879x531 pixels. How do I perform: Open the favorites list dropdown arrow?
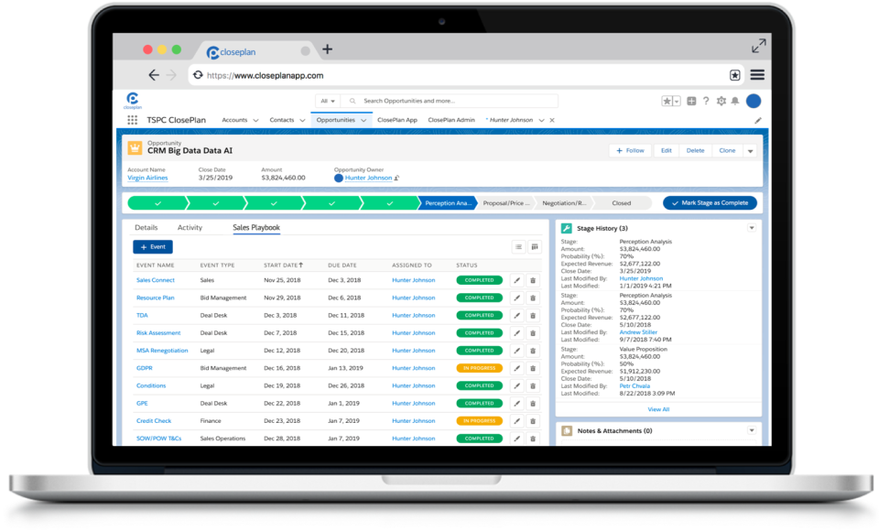click(677, 101)
